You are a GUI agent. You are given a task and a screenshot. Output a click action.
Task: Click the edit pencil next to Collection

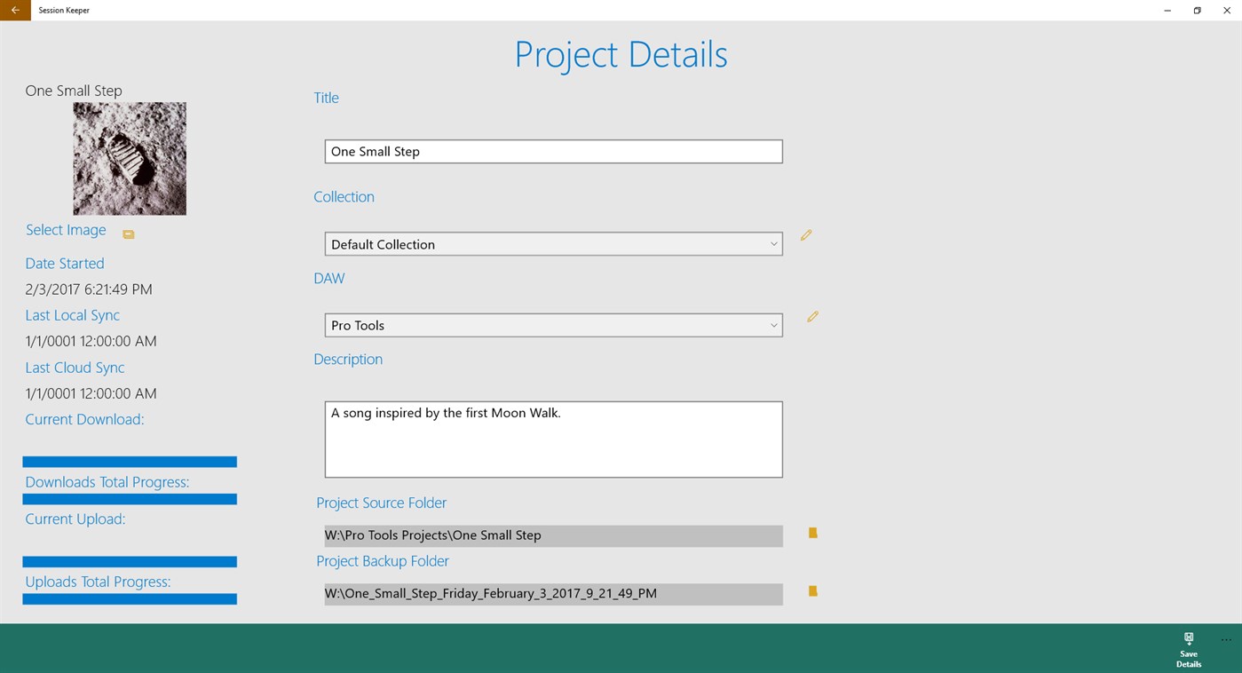[806, 235]
